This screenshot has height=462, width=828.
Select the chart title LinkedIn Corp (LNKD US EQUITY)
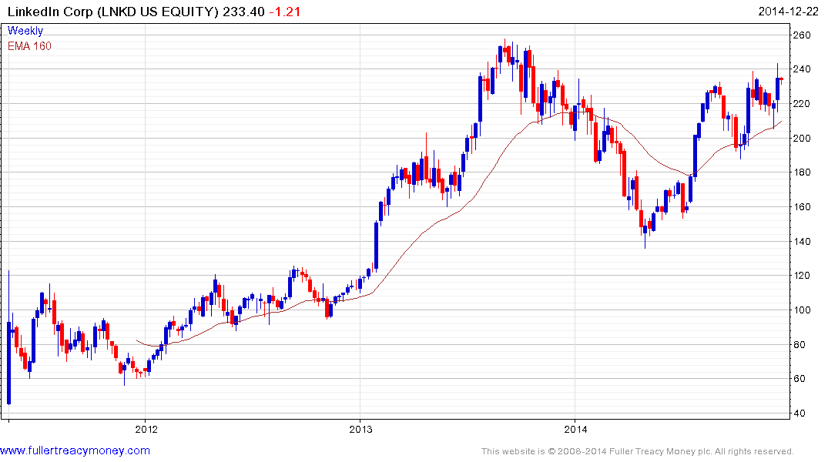click(113, 12)
